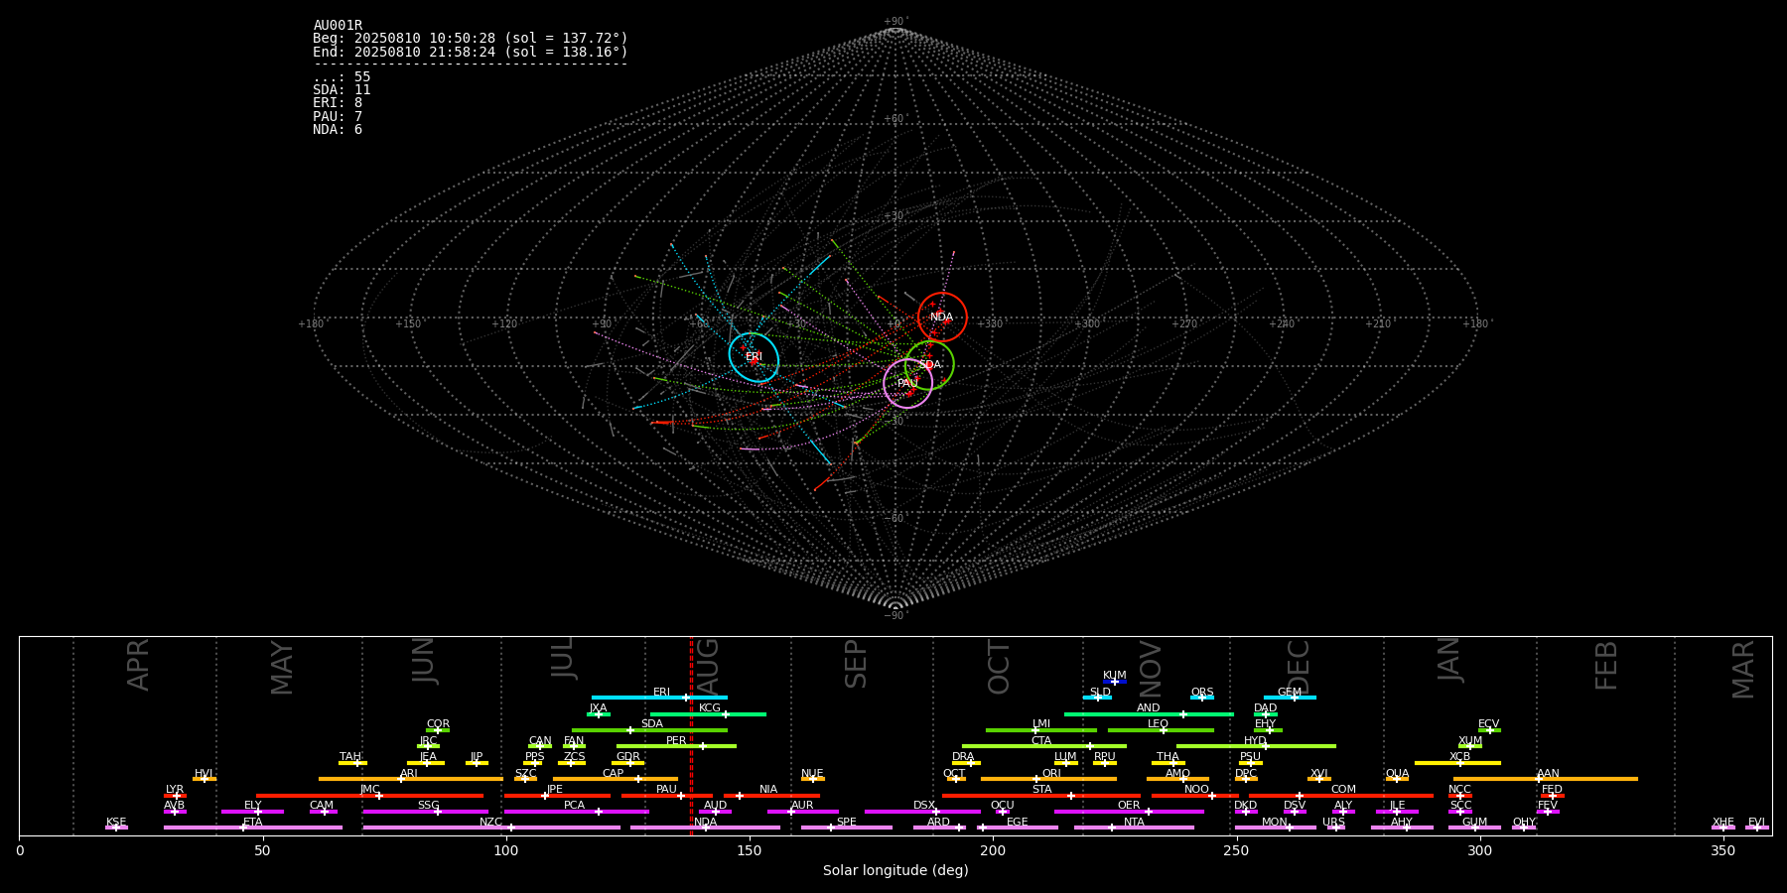Click the 250 tick on solar longitude axis
1787x893 pixels.
[1236, 850]
